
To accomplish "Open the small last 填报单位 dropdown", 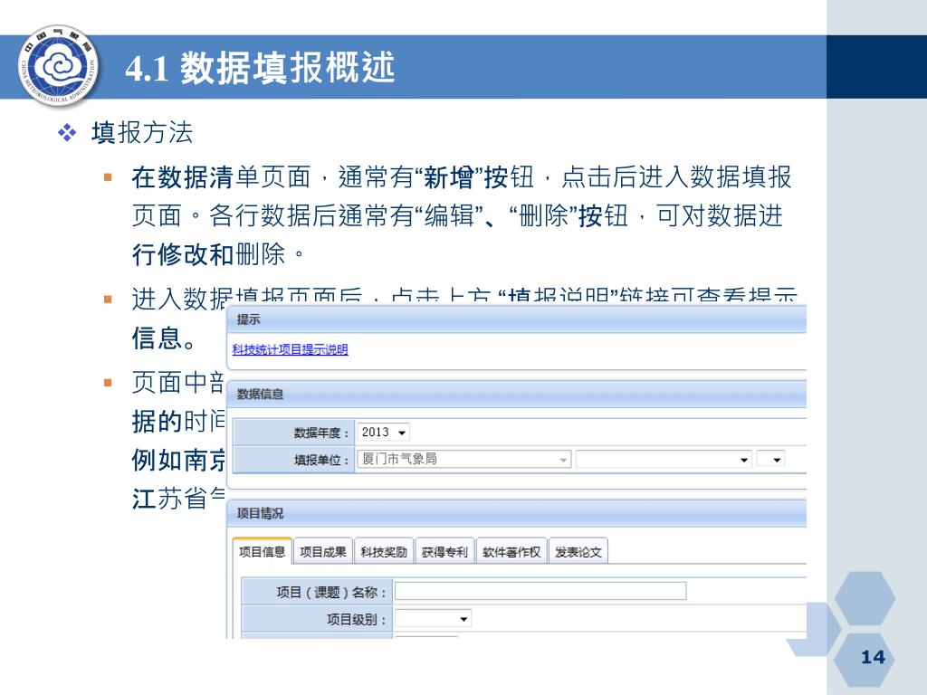I will pos(770,459).
